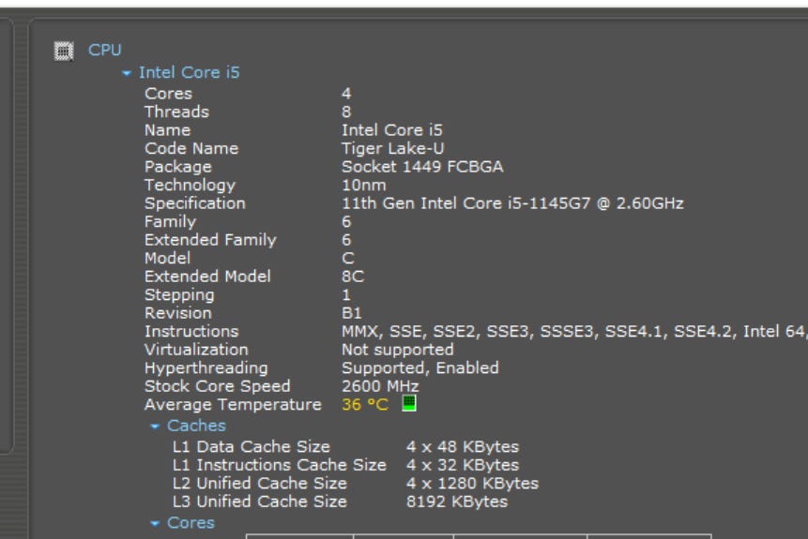The width and height of the screenshot is (808, 539).
Task: Select Socket 1449 FCBGA package value
Action: (422, 167)
